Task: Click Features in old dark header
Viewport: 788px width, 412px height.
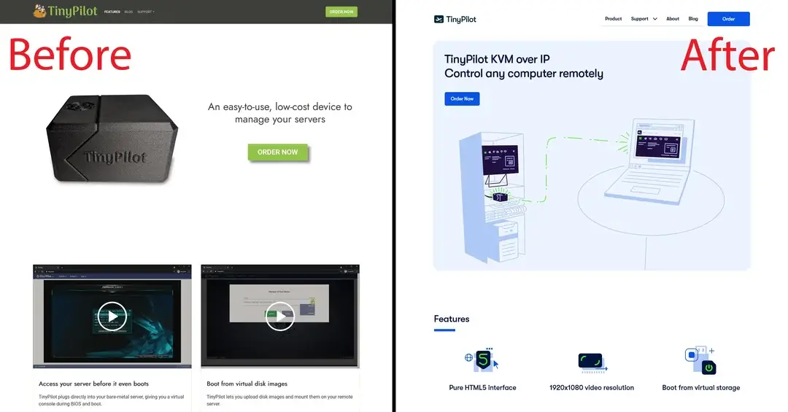Action: click(x=112, y=12)
